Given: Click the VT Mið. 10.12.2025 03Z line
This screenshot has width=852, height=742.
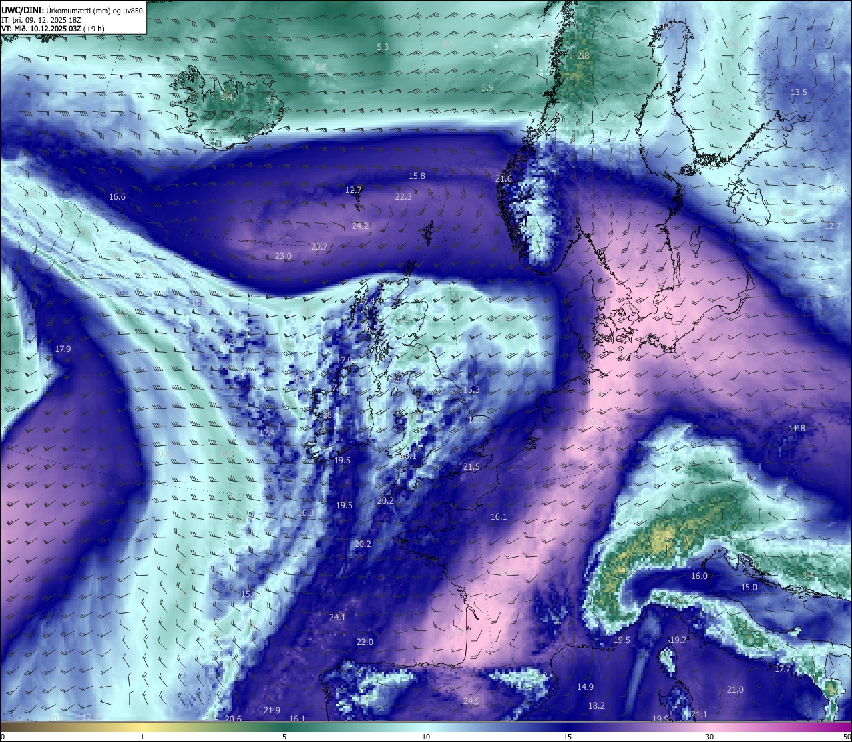Looking at the screenshot, I should (53, 29).
